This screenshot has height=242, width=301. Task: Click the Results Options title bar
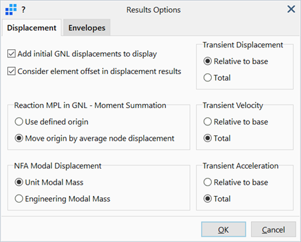pyautogui.click(x=153, y=10)
